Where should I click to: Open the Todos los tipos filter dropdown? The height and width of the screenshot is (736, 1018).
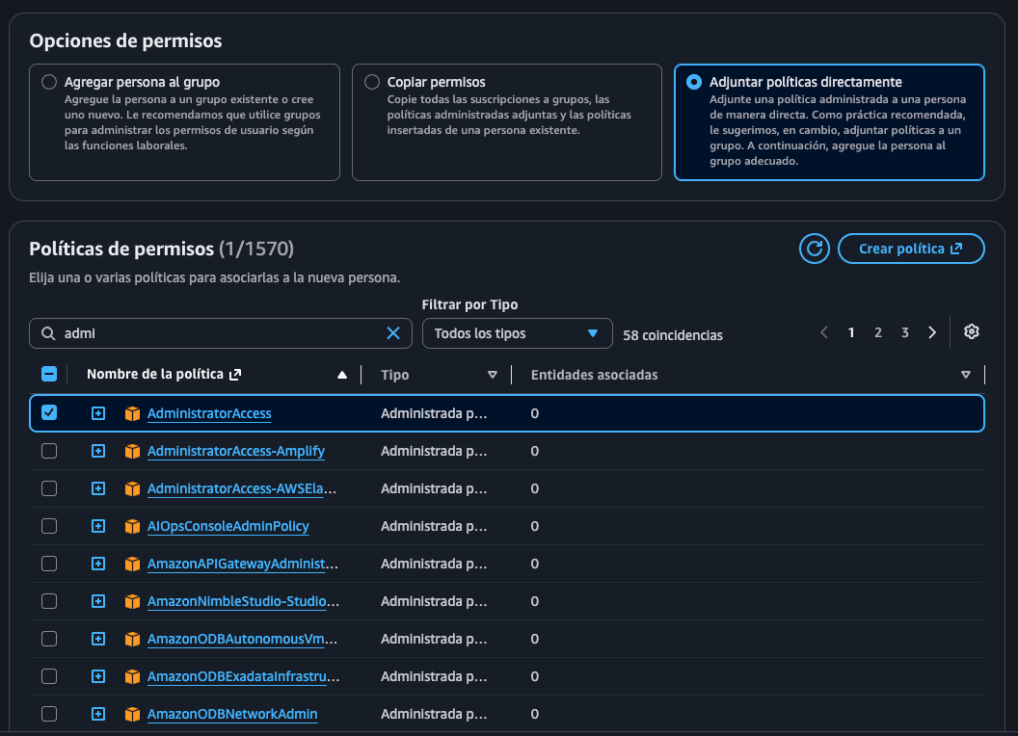518,333
